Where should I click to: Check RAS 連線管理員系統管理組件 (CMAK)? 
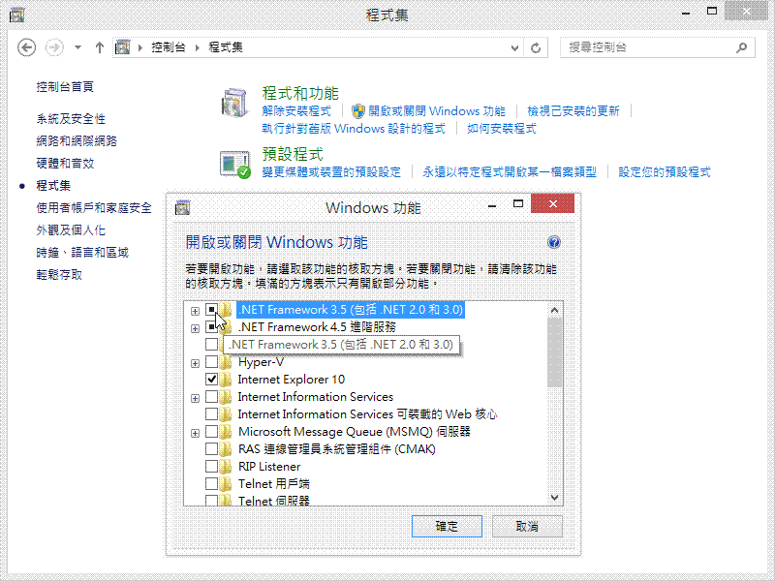(x=211, y=449)
